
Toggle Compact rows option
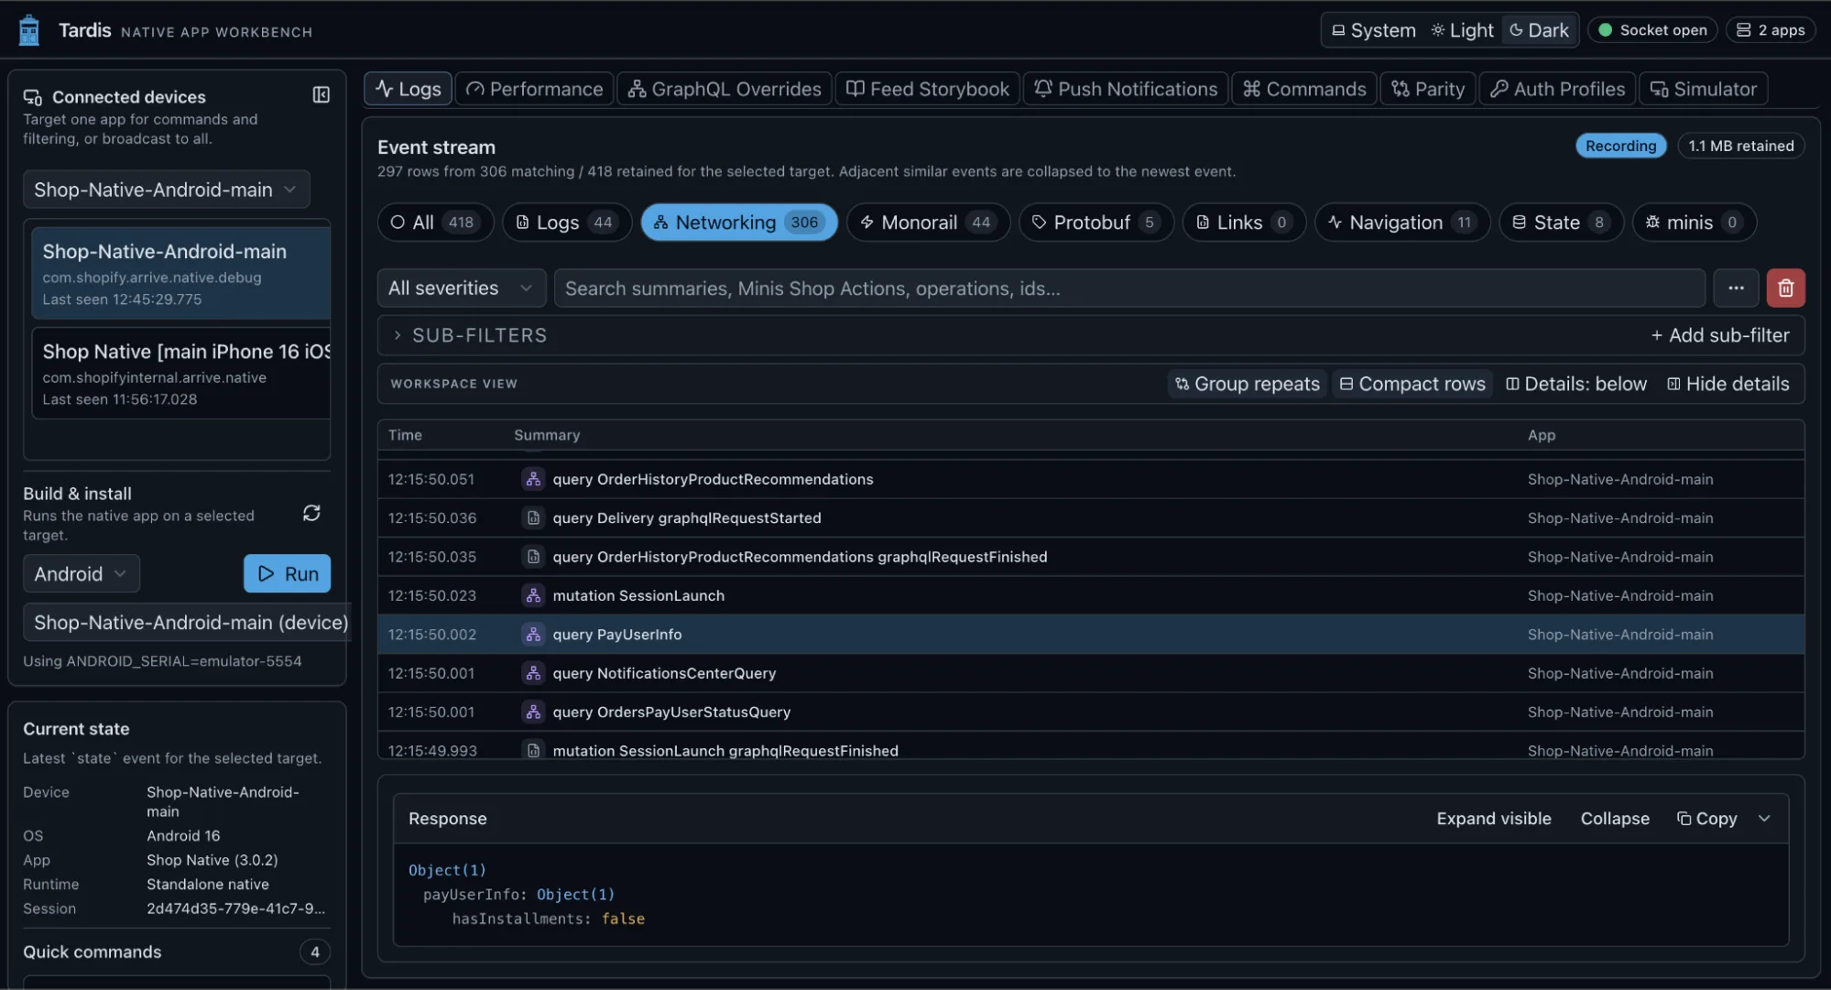click(1412, 384)
